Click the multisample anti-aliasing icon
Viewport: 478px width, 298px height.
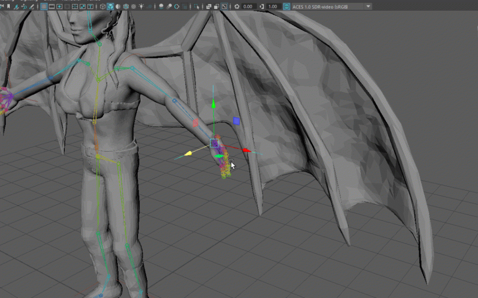pos(177,7)
